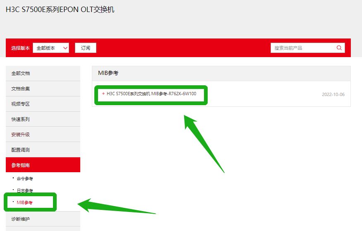Open the 文档合集 sidebar item
Image resolution: width=362 pixels, height=231 pixels.
tap(43, 89)
